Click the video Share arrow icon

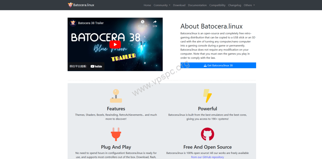(x=155, y=22)
